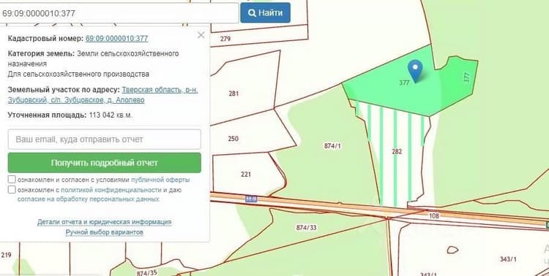Screen dimensions: 549x276
Task: Click the Найти search button
Action: click(265, 13)
